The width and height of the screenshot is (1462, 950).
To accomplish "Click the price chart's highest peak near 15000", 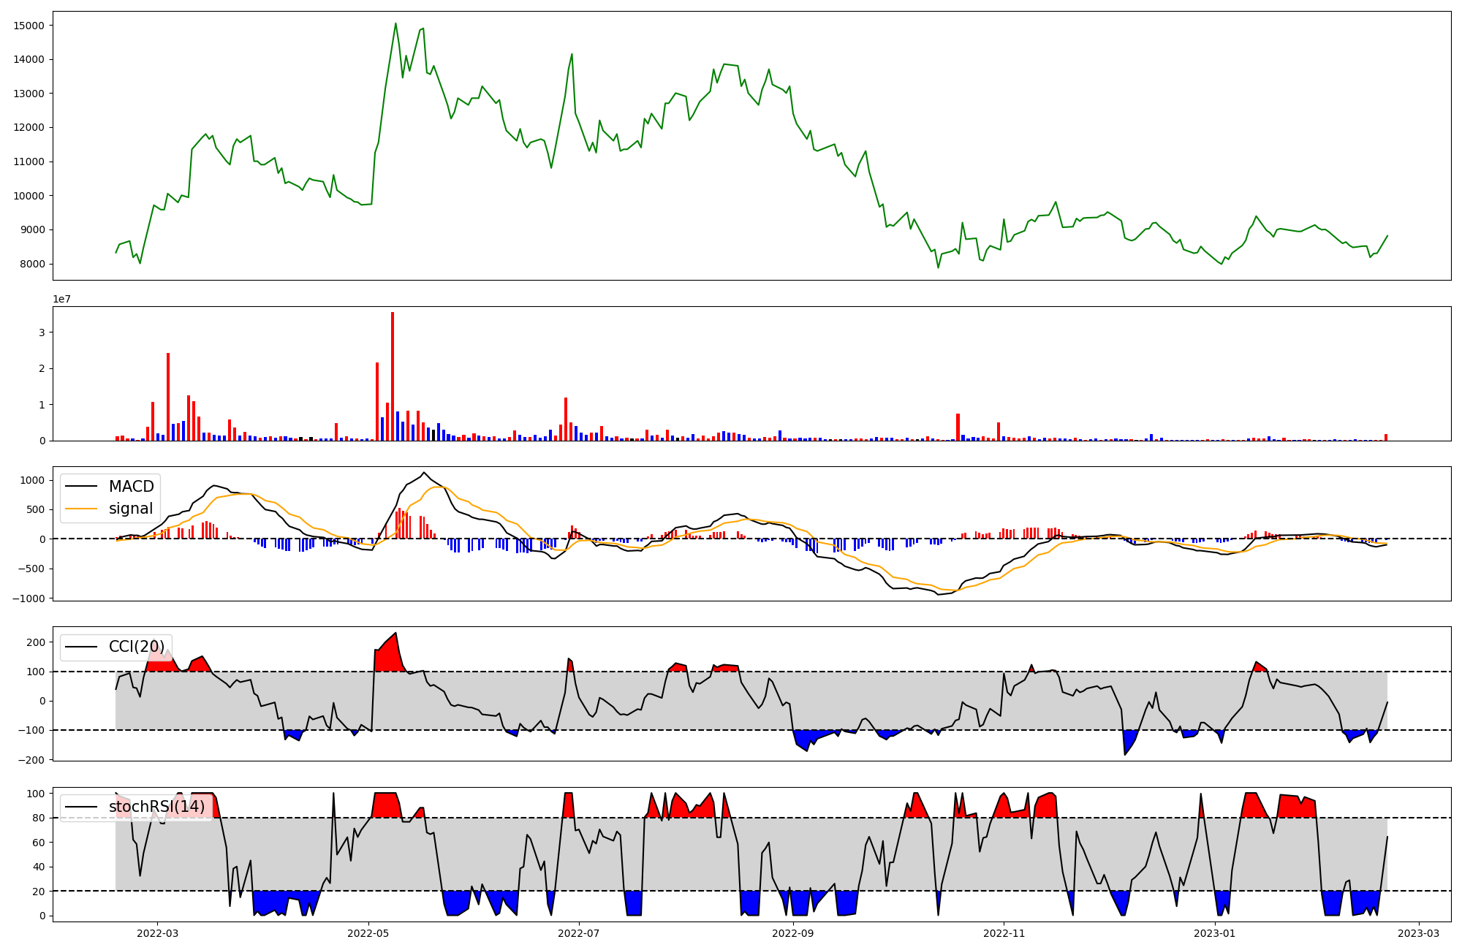I will click(x=395, y=23).
